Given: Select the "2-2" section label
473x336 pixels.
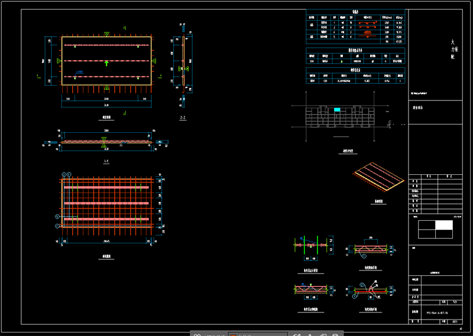Looking at the screenshot, I should (x=183, y=118).
